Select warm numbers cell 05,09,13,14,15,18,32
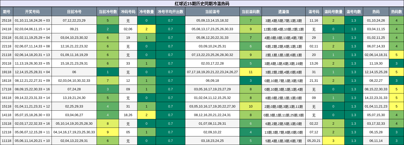Viewport: 404px width, 145px height. tap(212, 20)
